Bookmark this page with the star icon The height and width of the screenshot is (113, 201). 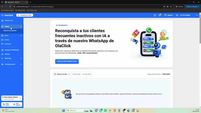[x=171, y=7]
